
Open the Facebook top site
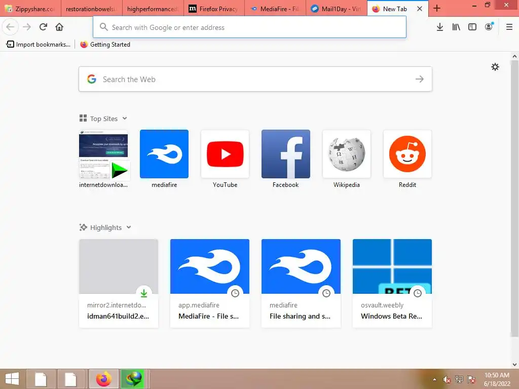(286, 159)
